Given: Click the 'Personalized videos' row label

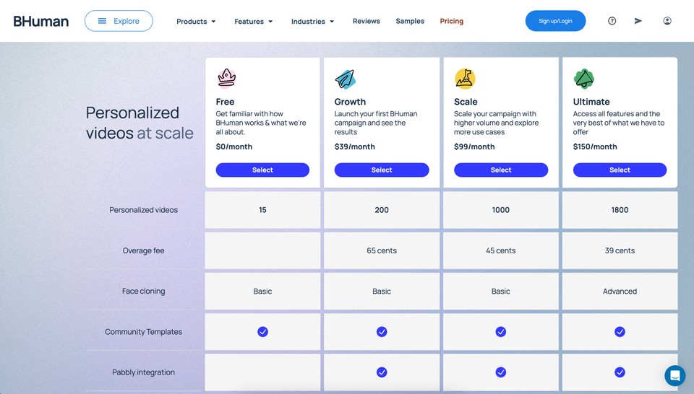Looking at the screenshot, I should click(x=143, y=210).
